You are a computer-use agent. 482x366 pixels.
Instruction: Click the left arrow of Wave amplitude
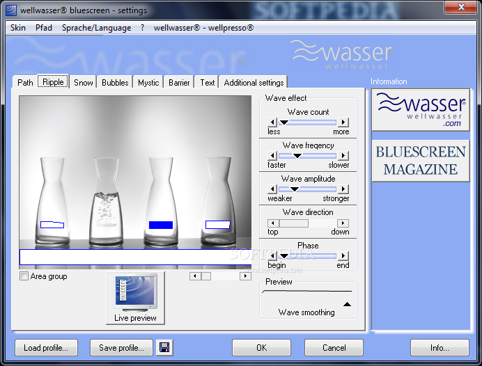pos(272,189)
